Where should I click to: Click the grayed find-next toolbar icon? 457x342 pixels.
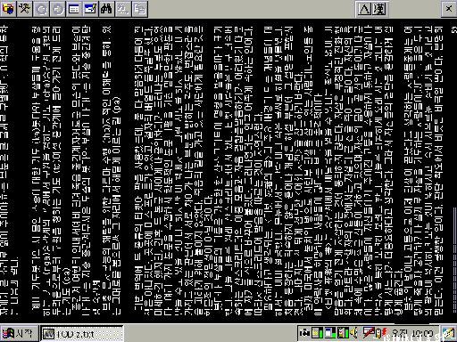tap(122, 9)
